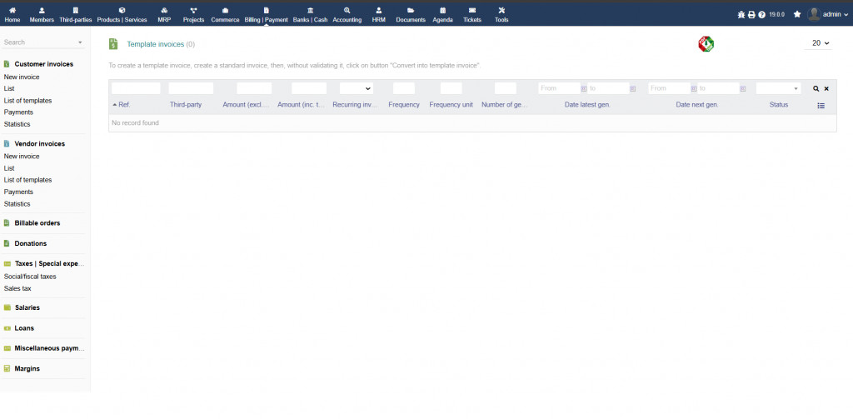The width and height of the screenshot is (853, 419).
Task: Open the Status filter dropdown
Action: point(778,88)
